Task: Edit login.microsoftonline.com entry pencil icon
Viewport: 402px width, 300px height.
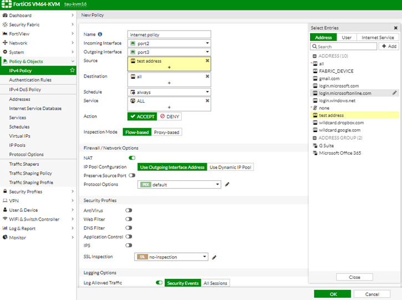Action: click(395, 93)
